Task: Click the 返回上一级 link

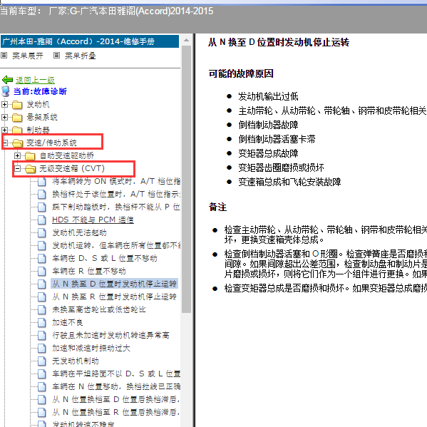Action: tap(35, 80)
